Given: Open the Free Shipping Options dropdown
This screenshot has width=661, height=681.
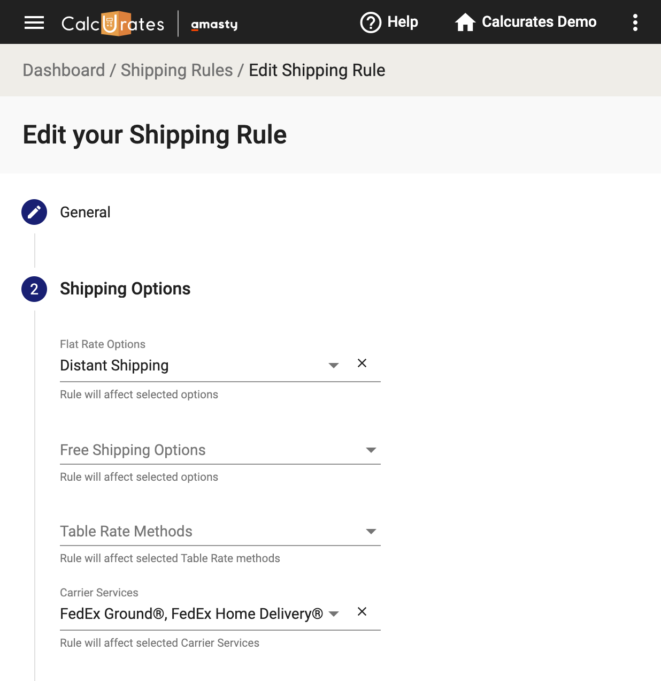Looking at the screenshot, I should tap(220, 450).
